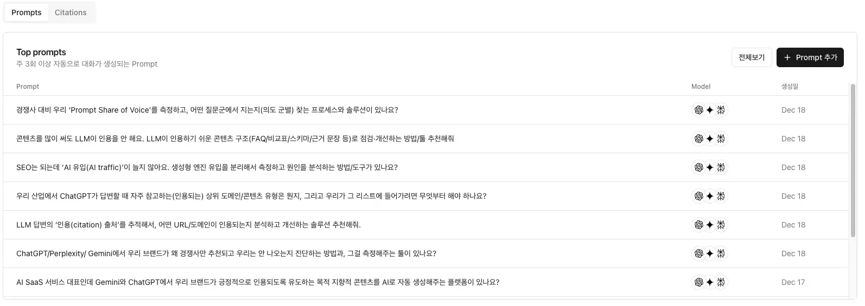Click the ChatGPT icon in the '우리 산업에서' row
865x306 pixels.
tap(698, 196)
